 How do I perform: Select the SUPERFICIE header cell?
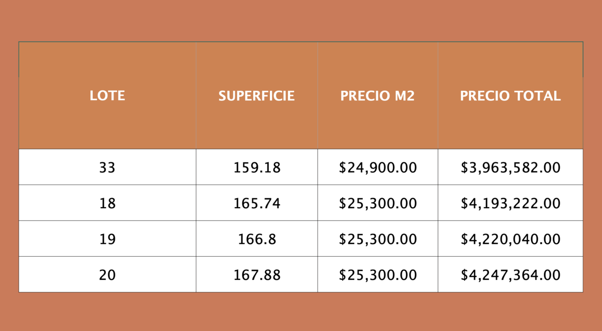coord(256,96)
